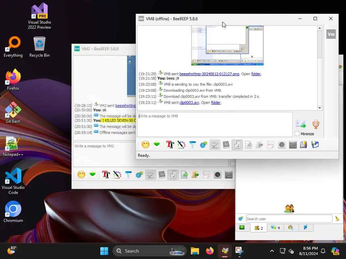The height and width of the screenshot is (259, 346).
Task: Pick font color pen icon in VM8 toolbar
Action: click(x=181, y=145)
